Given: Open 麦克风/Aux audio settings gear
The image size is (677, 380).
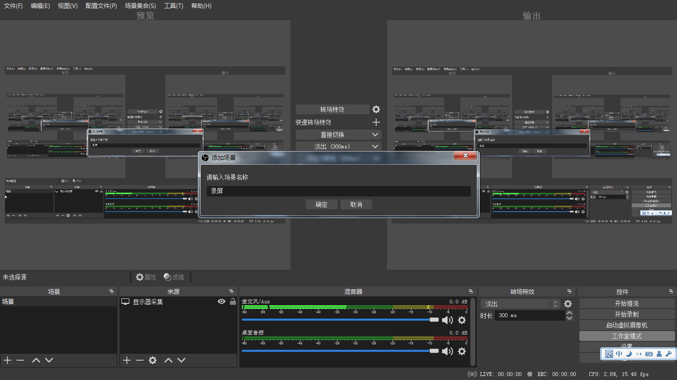Looking at the screenshot, I should pos(462,320).
